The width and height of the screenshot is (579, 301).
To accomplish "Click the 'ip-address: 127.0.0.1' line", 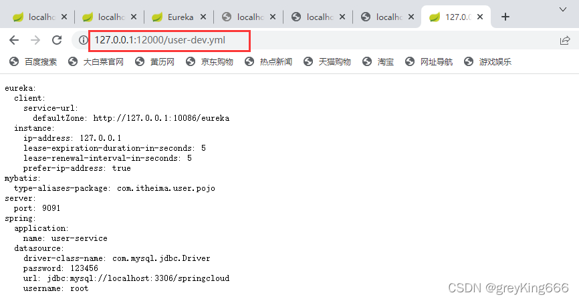I will (72, 138).
